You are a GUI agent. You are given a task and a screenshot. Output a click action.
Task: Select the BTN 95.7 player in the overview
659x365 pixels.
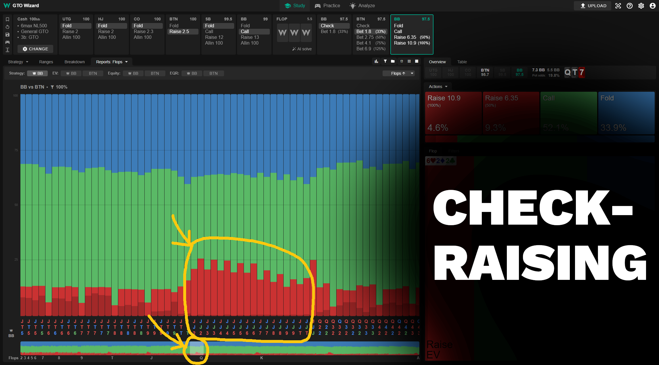click(485, 72)
